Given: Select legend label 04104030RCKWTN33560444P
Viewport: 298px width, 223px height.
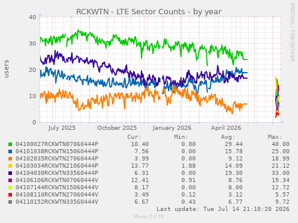Looking at the screenshot, I should [x=57, y=173].
